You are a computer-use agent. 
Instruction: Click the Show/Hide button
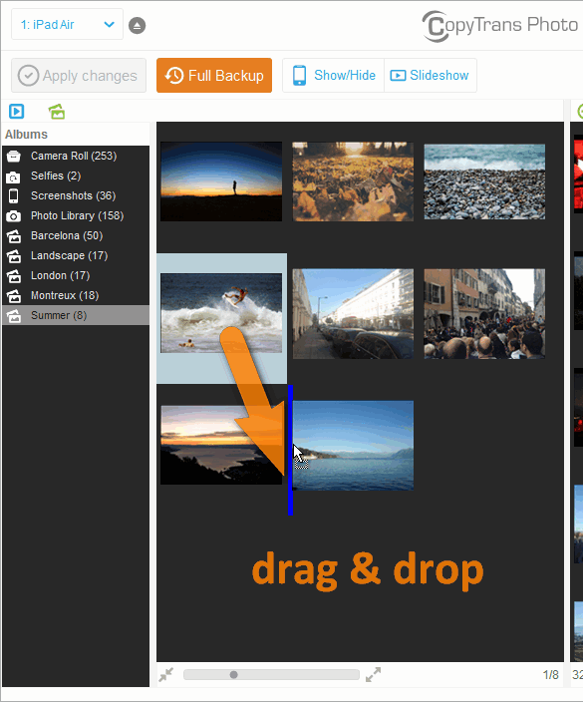pos(333,75)
